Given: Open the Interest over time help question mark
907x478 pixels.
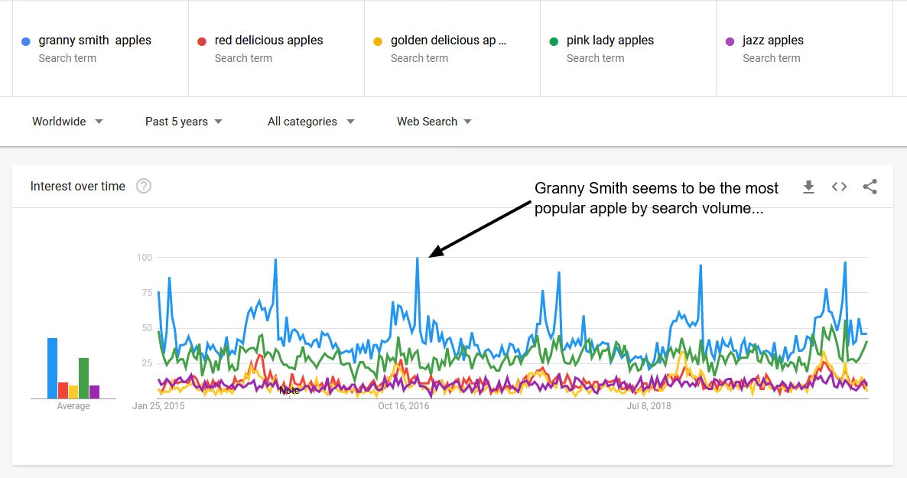Looking at the screenshot, I should tap(144, 185).
